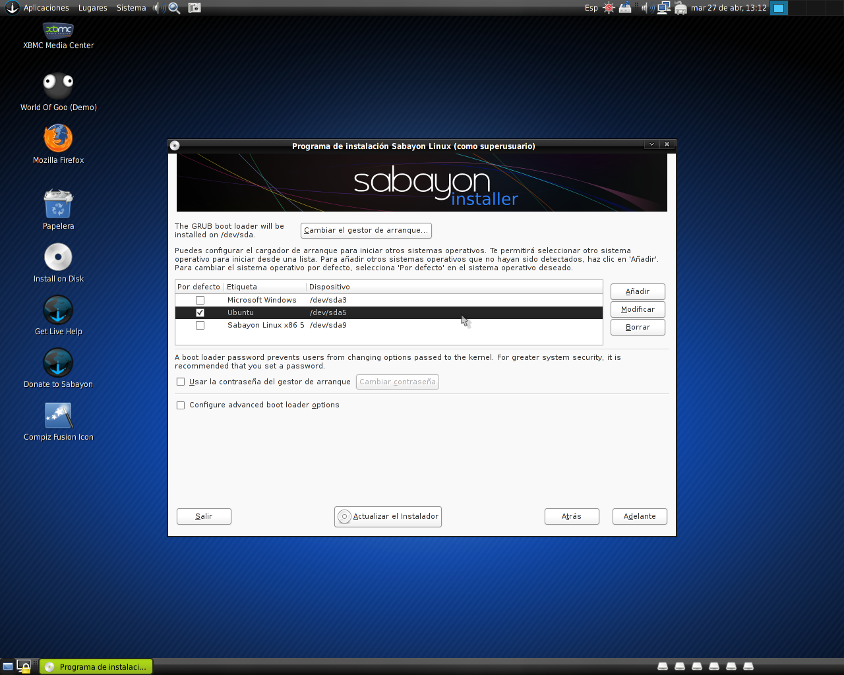Click the removable drive tray icon
The width and height of the screenshot is (844, 675).
coord(680,8)
